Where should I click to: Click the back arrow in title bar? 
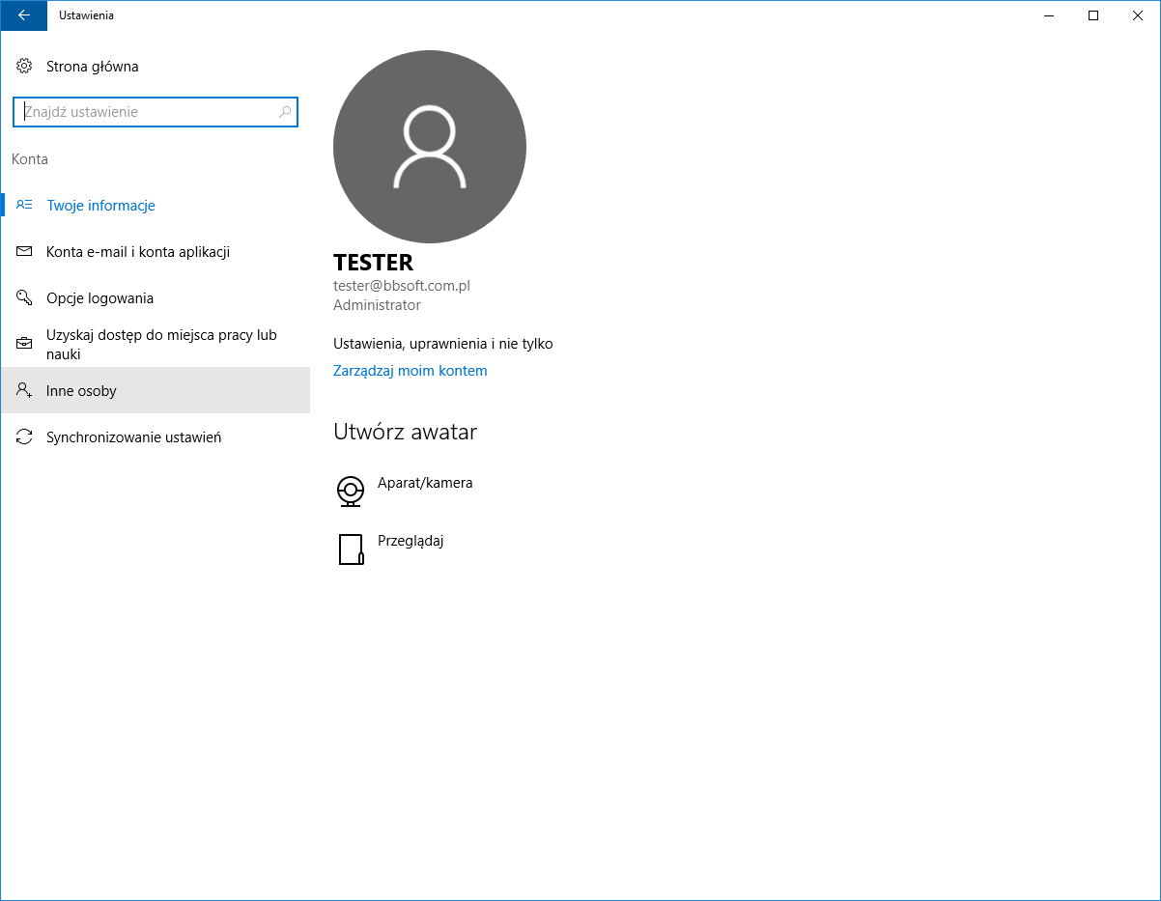pyautogui.click(x=23, y=15)
